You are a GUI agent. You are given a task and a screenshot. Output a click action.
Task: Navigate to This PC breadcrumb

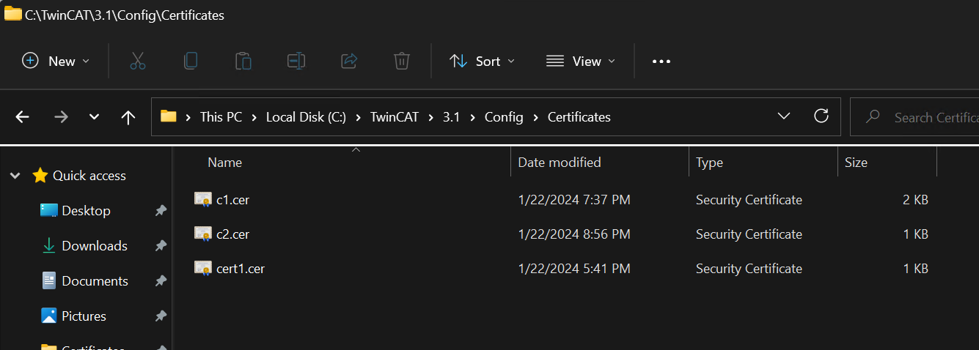click(x=221, y=117)
